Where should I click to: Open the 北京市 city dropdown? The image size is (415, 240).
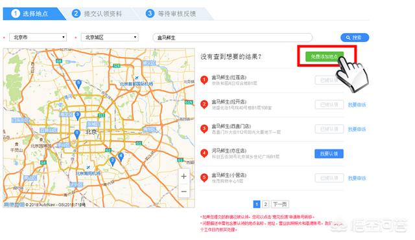[x=38, y=38]
